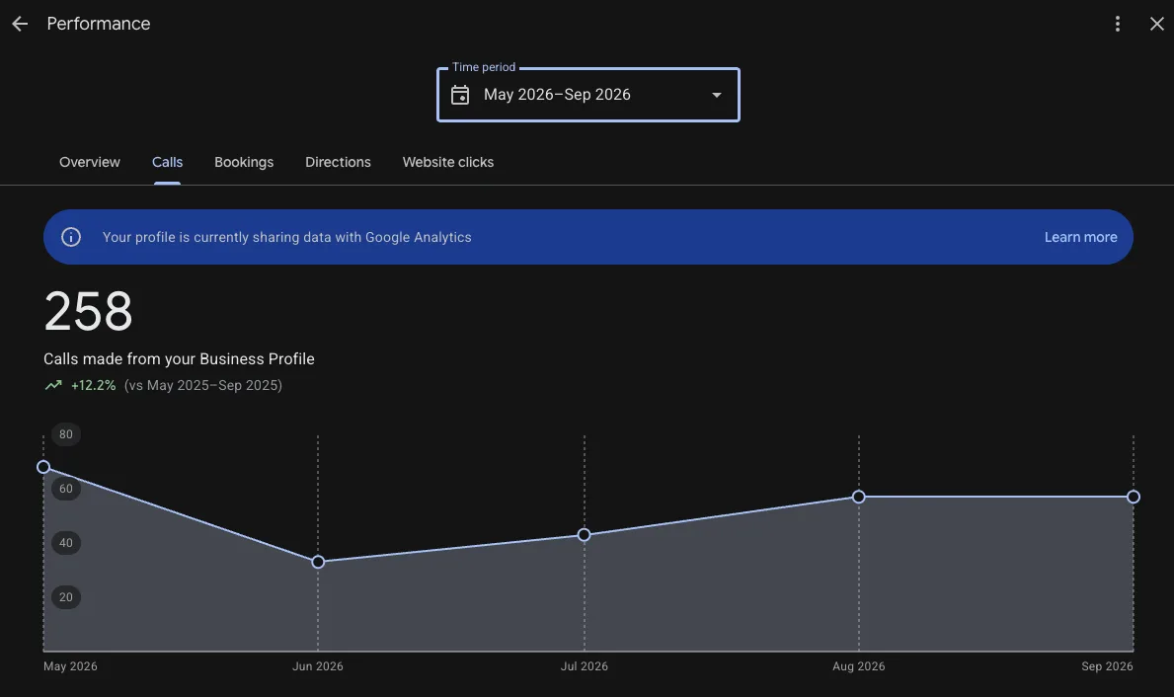Select the Calls tab
The image size is (1174, 697).
pyautogui.click(x=167, y=163)
